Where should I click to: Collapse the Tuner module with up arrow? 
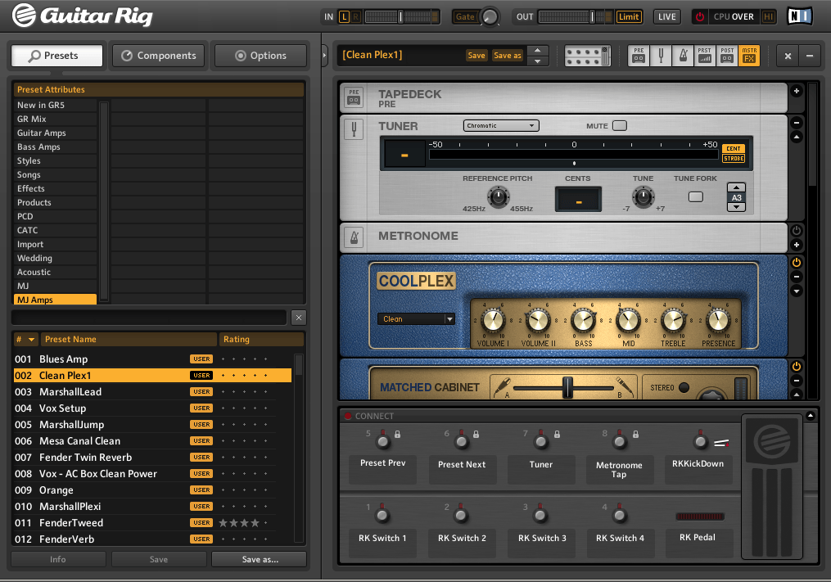tap(796, 137)
